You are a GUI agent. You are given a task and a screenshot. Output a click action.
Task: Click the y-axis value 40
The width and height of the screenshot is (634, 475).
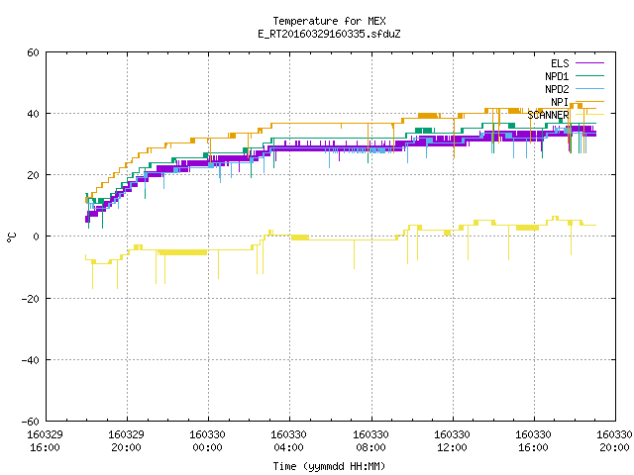pyautogui.click(x=33, y=114)
